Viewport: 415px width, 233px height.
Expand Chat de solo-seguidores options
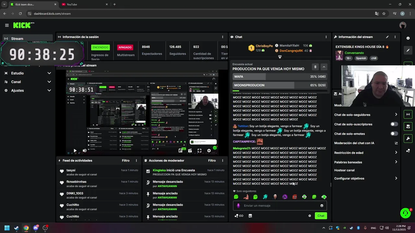coord(396,115)
